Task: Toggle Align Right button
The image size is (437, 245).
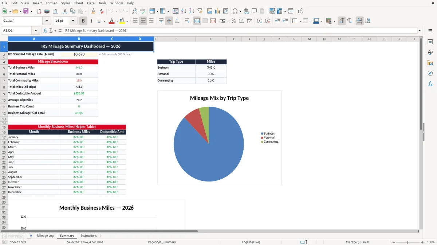Action: point(151,21)
